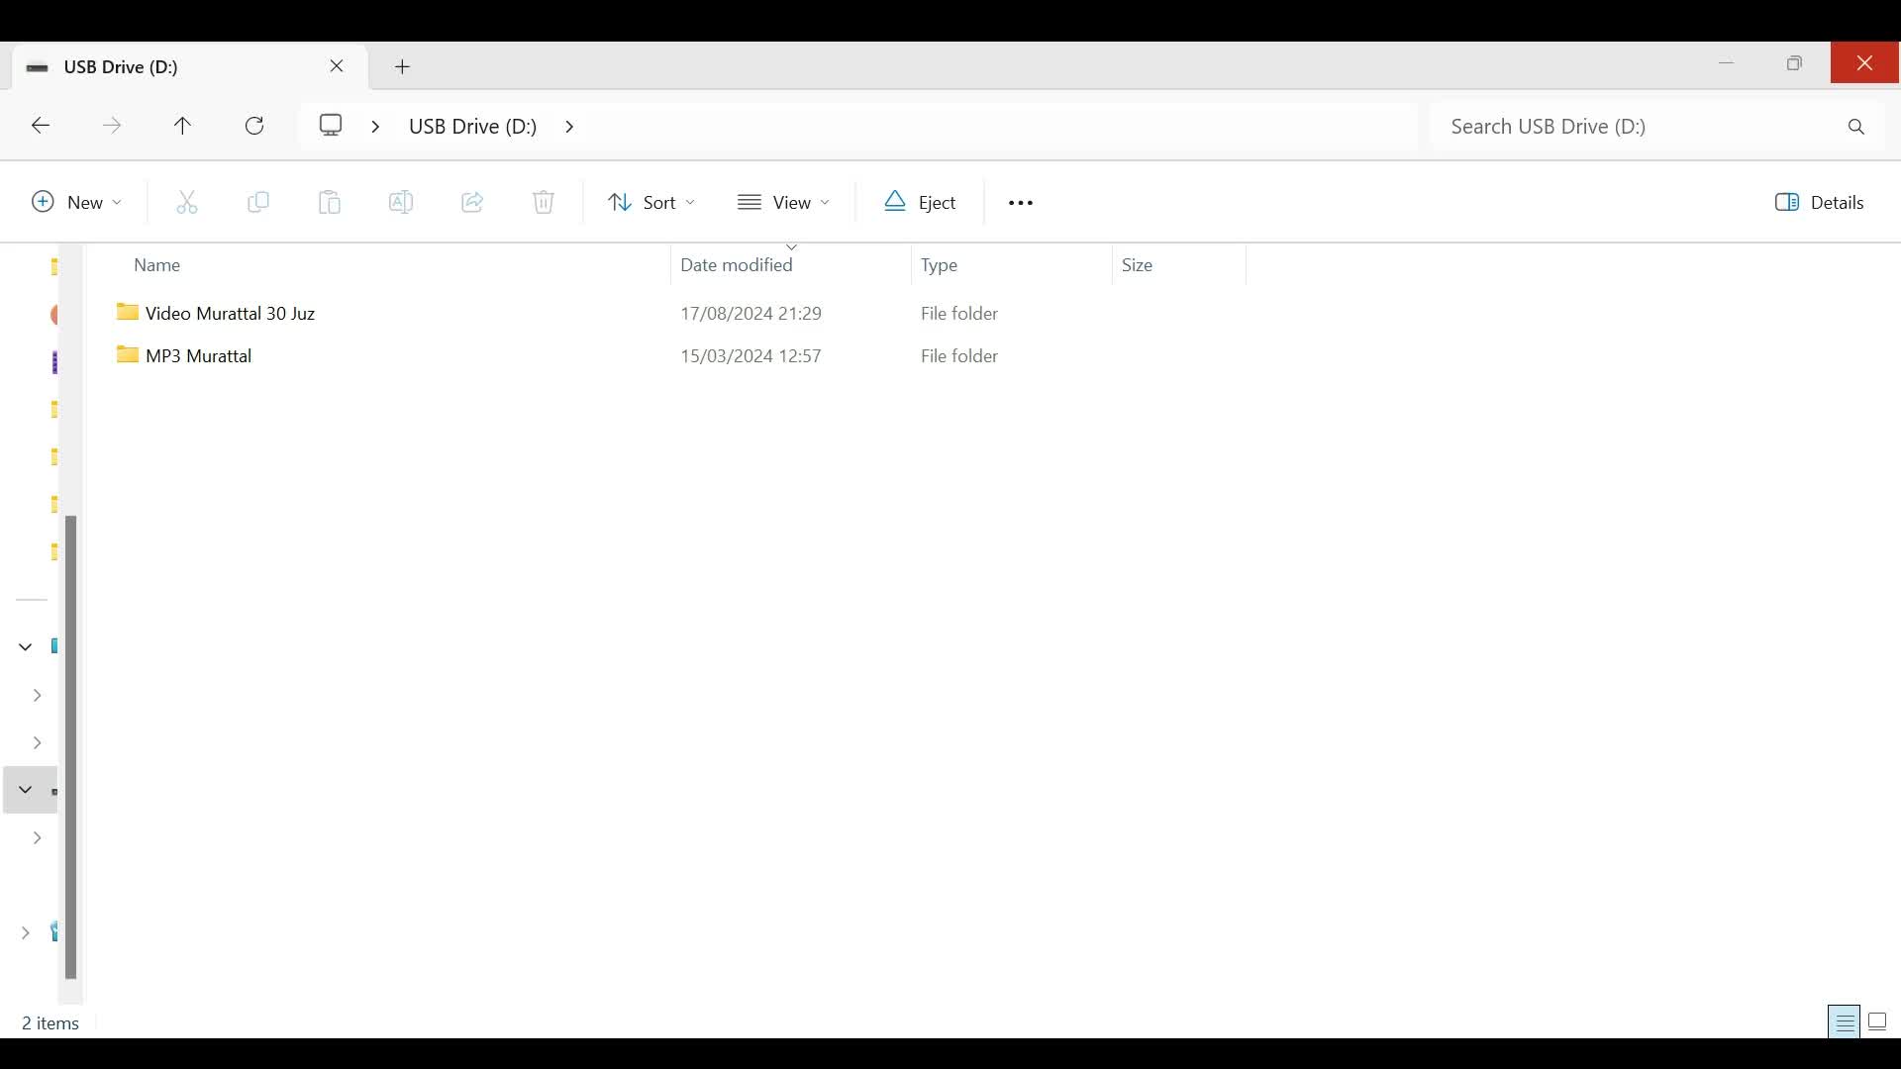
Task: Expand chevron after USB Drive (D:)
Action: (569, 127)
